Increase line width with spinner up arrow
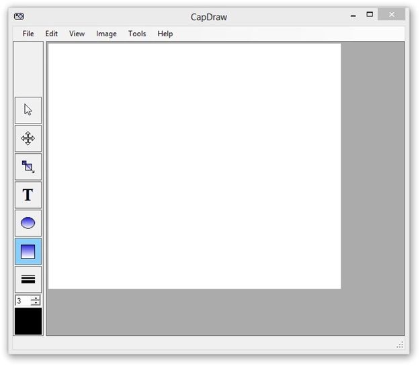Image resolution: width=420 pixels, height=366 pixels. pos(36,298)
